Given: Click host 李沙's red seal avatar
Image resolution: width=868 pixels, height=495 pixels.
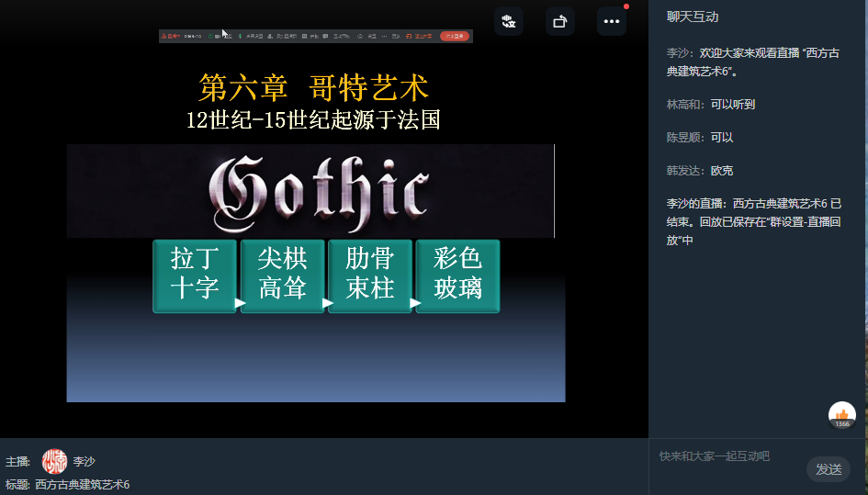Looking at the screenshot, I should (x=54, y=461).
